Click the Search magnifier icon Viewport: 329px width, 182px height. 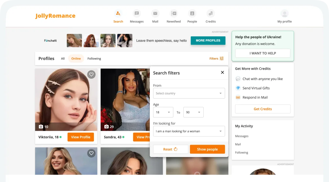118,13
